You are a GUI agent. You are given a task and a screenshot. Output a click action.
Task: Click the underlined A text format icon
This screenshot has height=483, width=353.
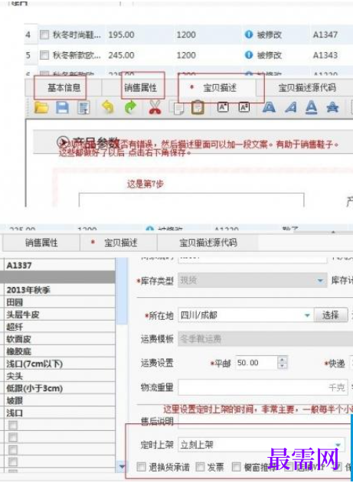click(311, 107)
